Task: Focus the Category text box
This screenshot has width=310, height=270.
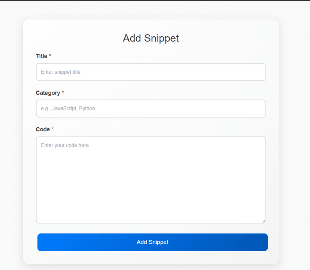Action: [x=151, y=108]
